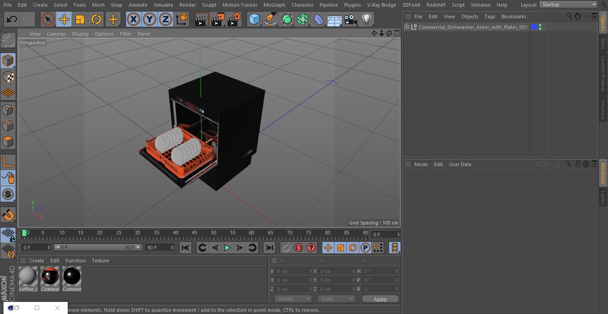Viewport: 608px width, 314px height.
Task: Enable the Axis tool
Action: 8,162
